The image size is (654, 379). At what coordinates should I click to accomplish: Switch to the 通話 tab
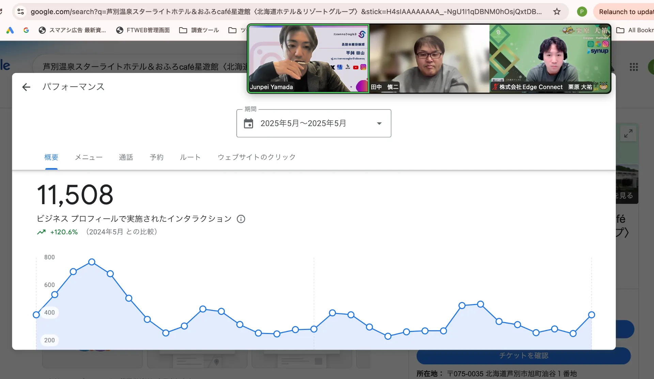[126, 157]
